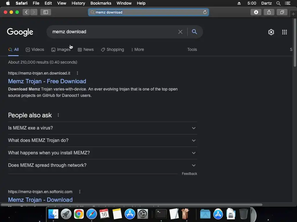
Task: Open the Bookmarks menu
Action: point(101,3)
